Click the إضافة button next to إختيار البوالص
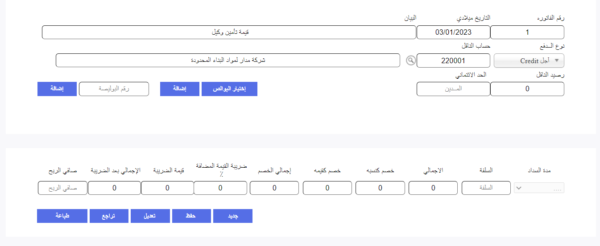The width and height of the screenshot is (600, 246). pos(179,89)
